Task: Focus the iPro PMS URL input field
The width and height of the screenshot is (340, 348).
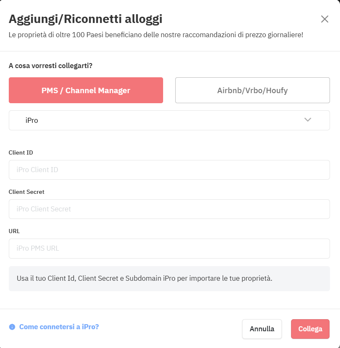Action: click(x=169, y=248)
